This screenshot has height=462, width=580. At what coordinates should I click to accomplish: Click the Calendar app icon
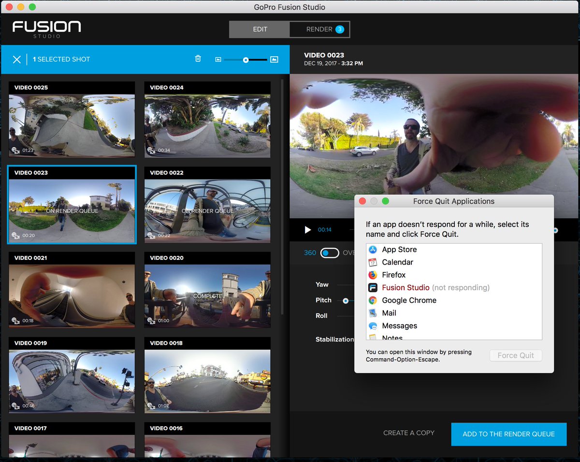click(x=373, y=262)
